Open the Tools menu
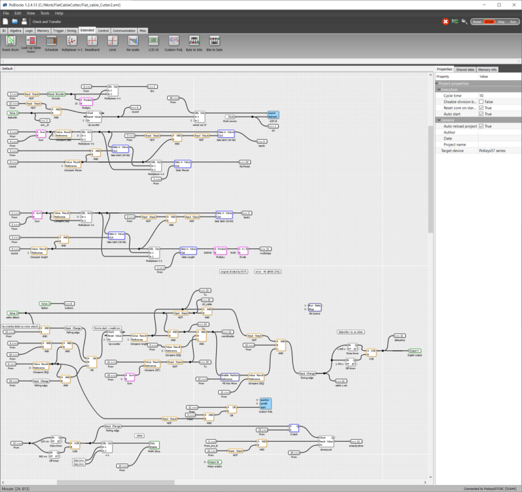This screenshot has width=522, height=492. pos(44,13)
